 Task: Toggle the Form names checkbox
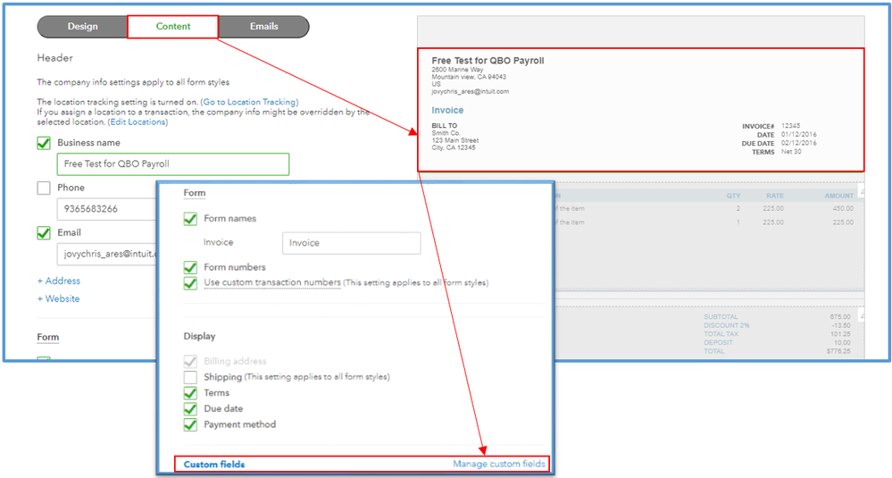point(190,219)
